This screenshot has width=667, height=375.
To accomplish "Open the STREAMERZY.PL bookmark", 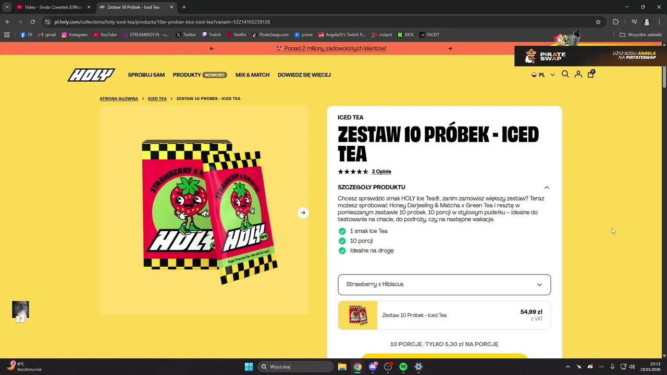I will click(x=146, y=35).
